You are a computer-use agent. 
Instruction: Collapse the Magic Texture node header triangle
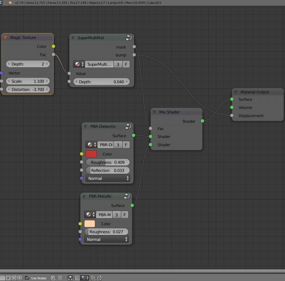coord(5,37)
